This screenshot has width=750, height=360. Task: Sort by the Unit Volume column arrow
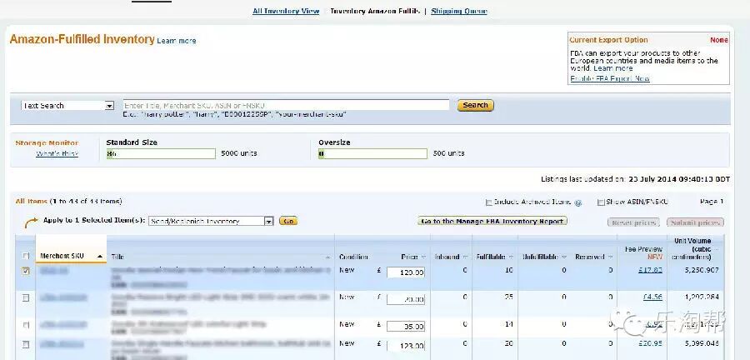(x=716, y=249)
